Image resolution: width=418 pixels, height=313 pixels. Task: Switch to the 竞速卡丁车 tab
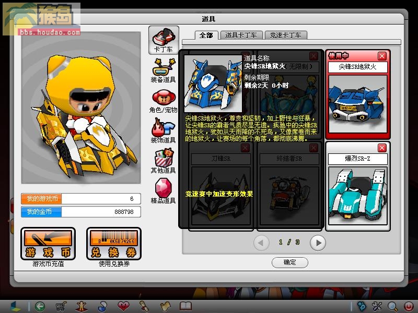(285, 35)
